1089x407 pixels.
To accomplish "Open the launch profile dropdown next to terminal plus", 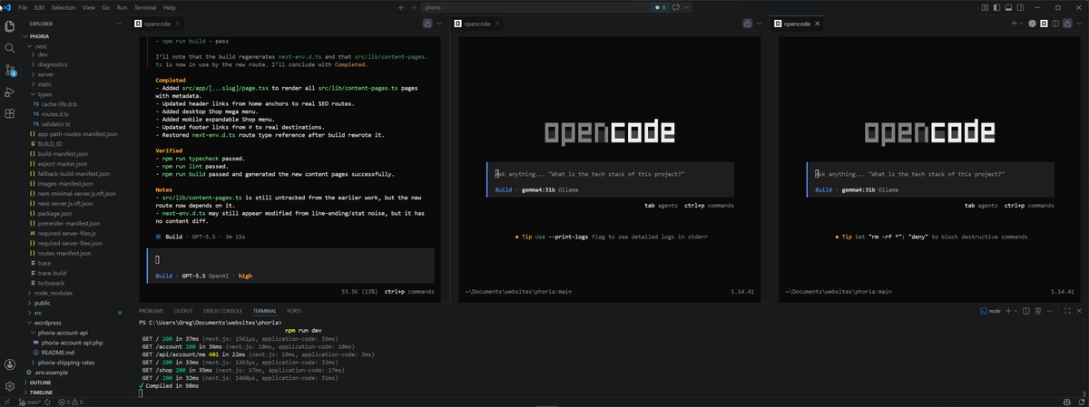I will [1016, 311].
